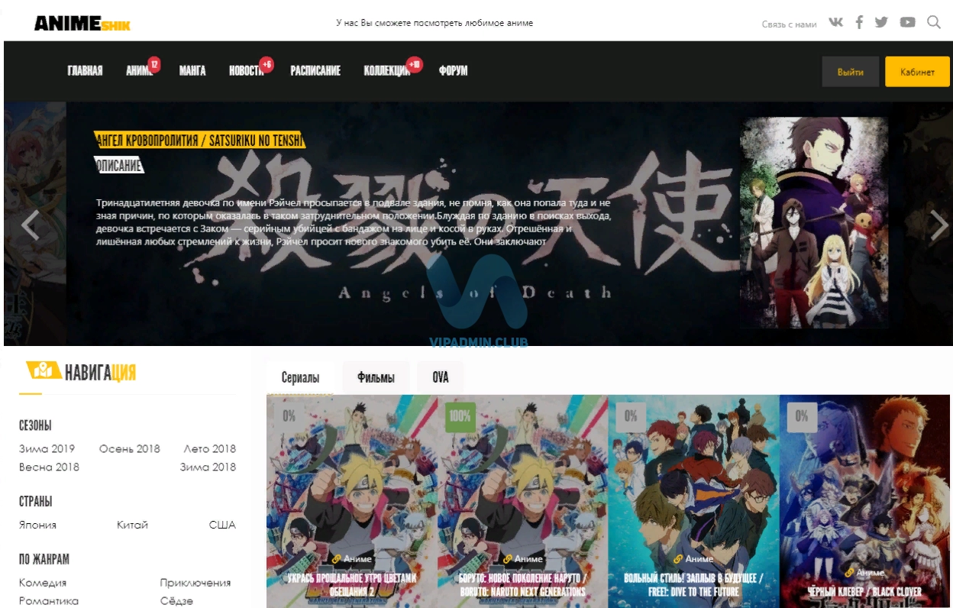Switch to the Фильмы tab

click(376, 378)
